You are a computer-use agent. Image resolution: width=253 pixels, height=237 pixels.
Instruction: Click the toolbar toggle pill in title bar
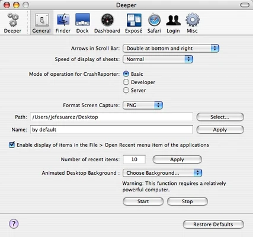click(245, 5)
